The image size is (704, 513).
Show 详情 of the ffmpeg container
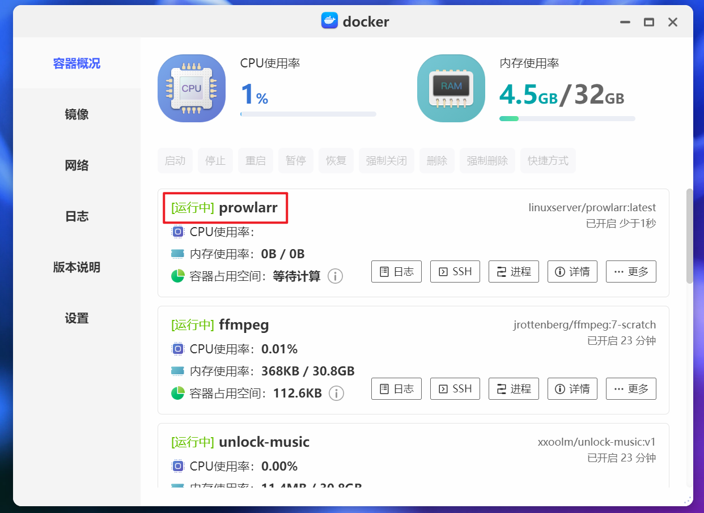pyautogui.click(x=572, y=389)
